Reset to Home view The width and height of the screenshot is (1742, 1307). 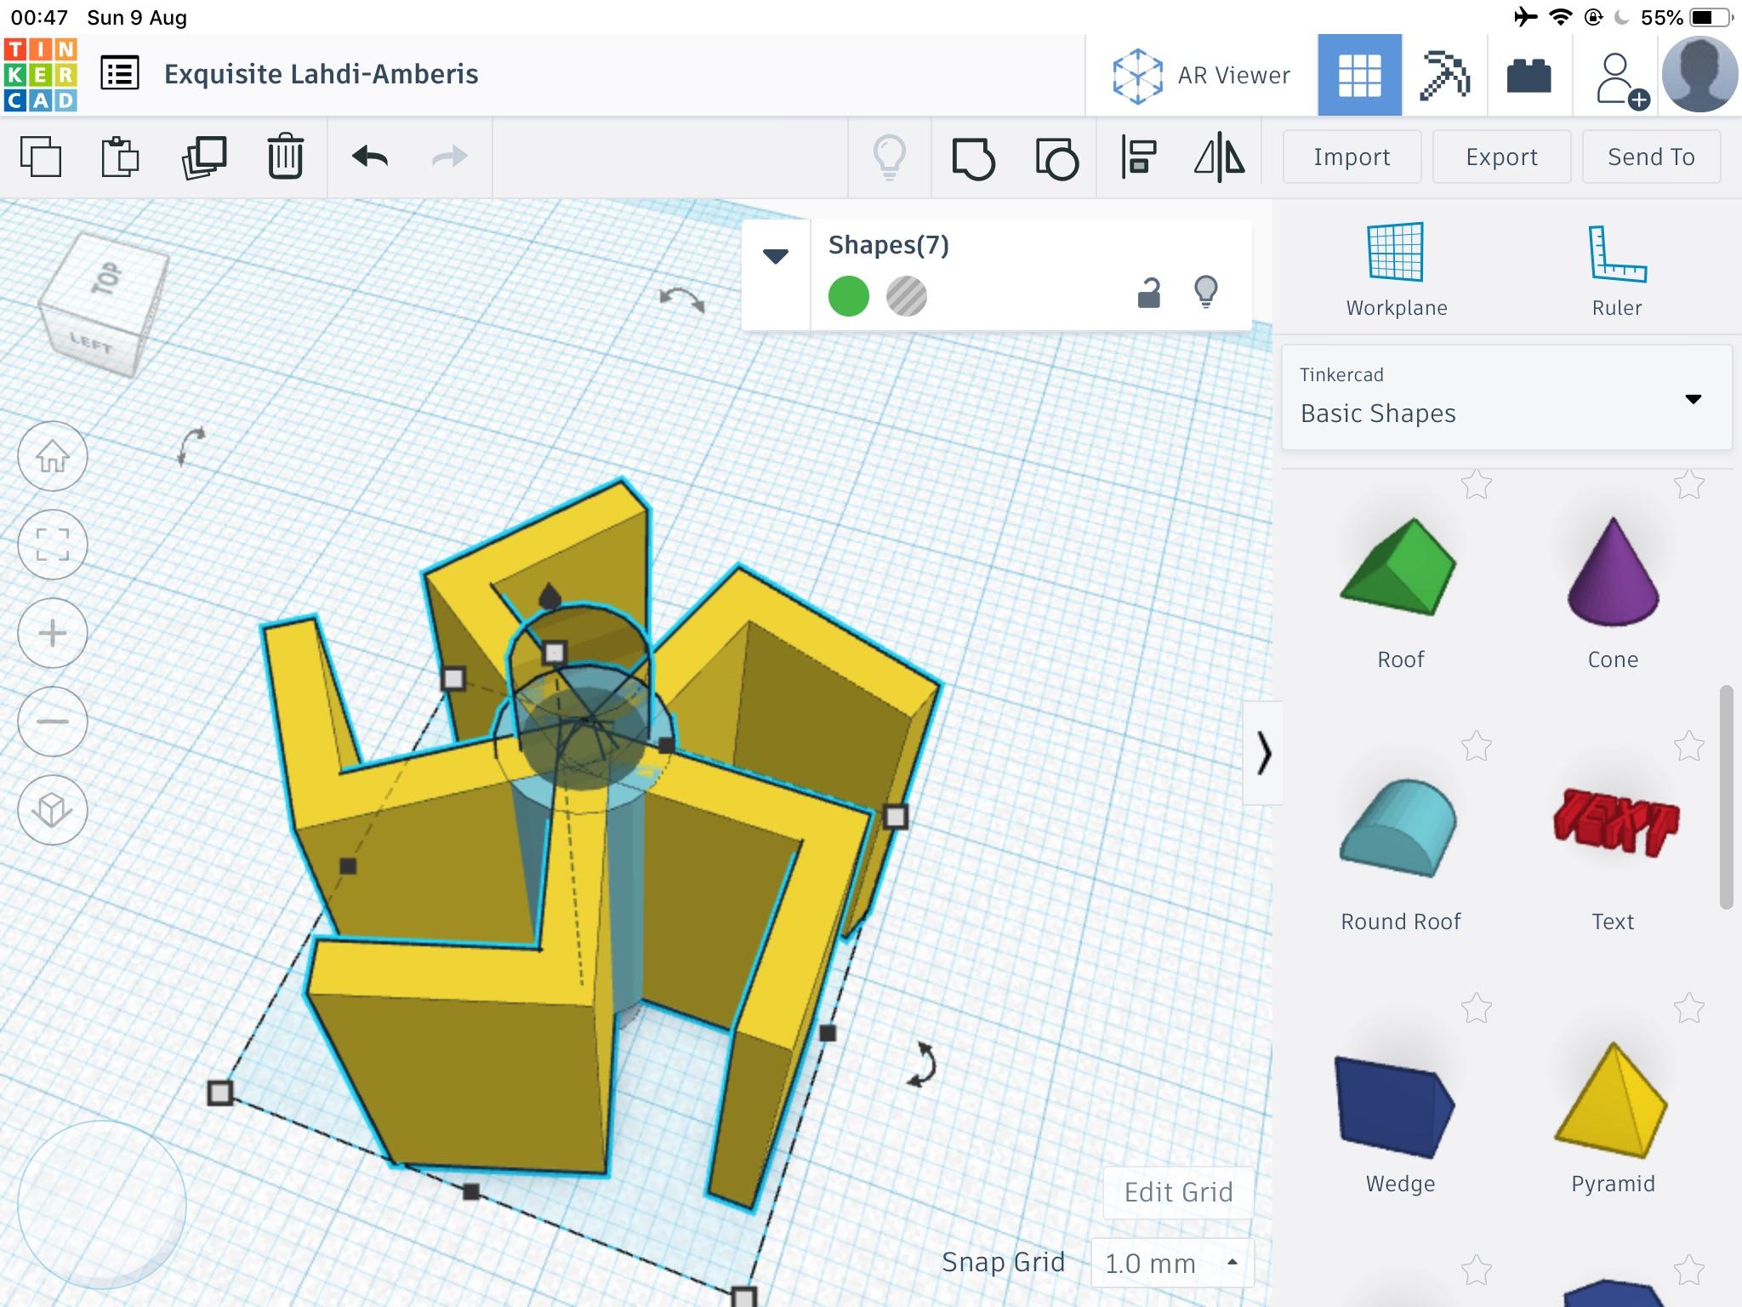point(53,457)
